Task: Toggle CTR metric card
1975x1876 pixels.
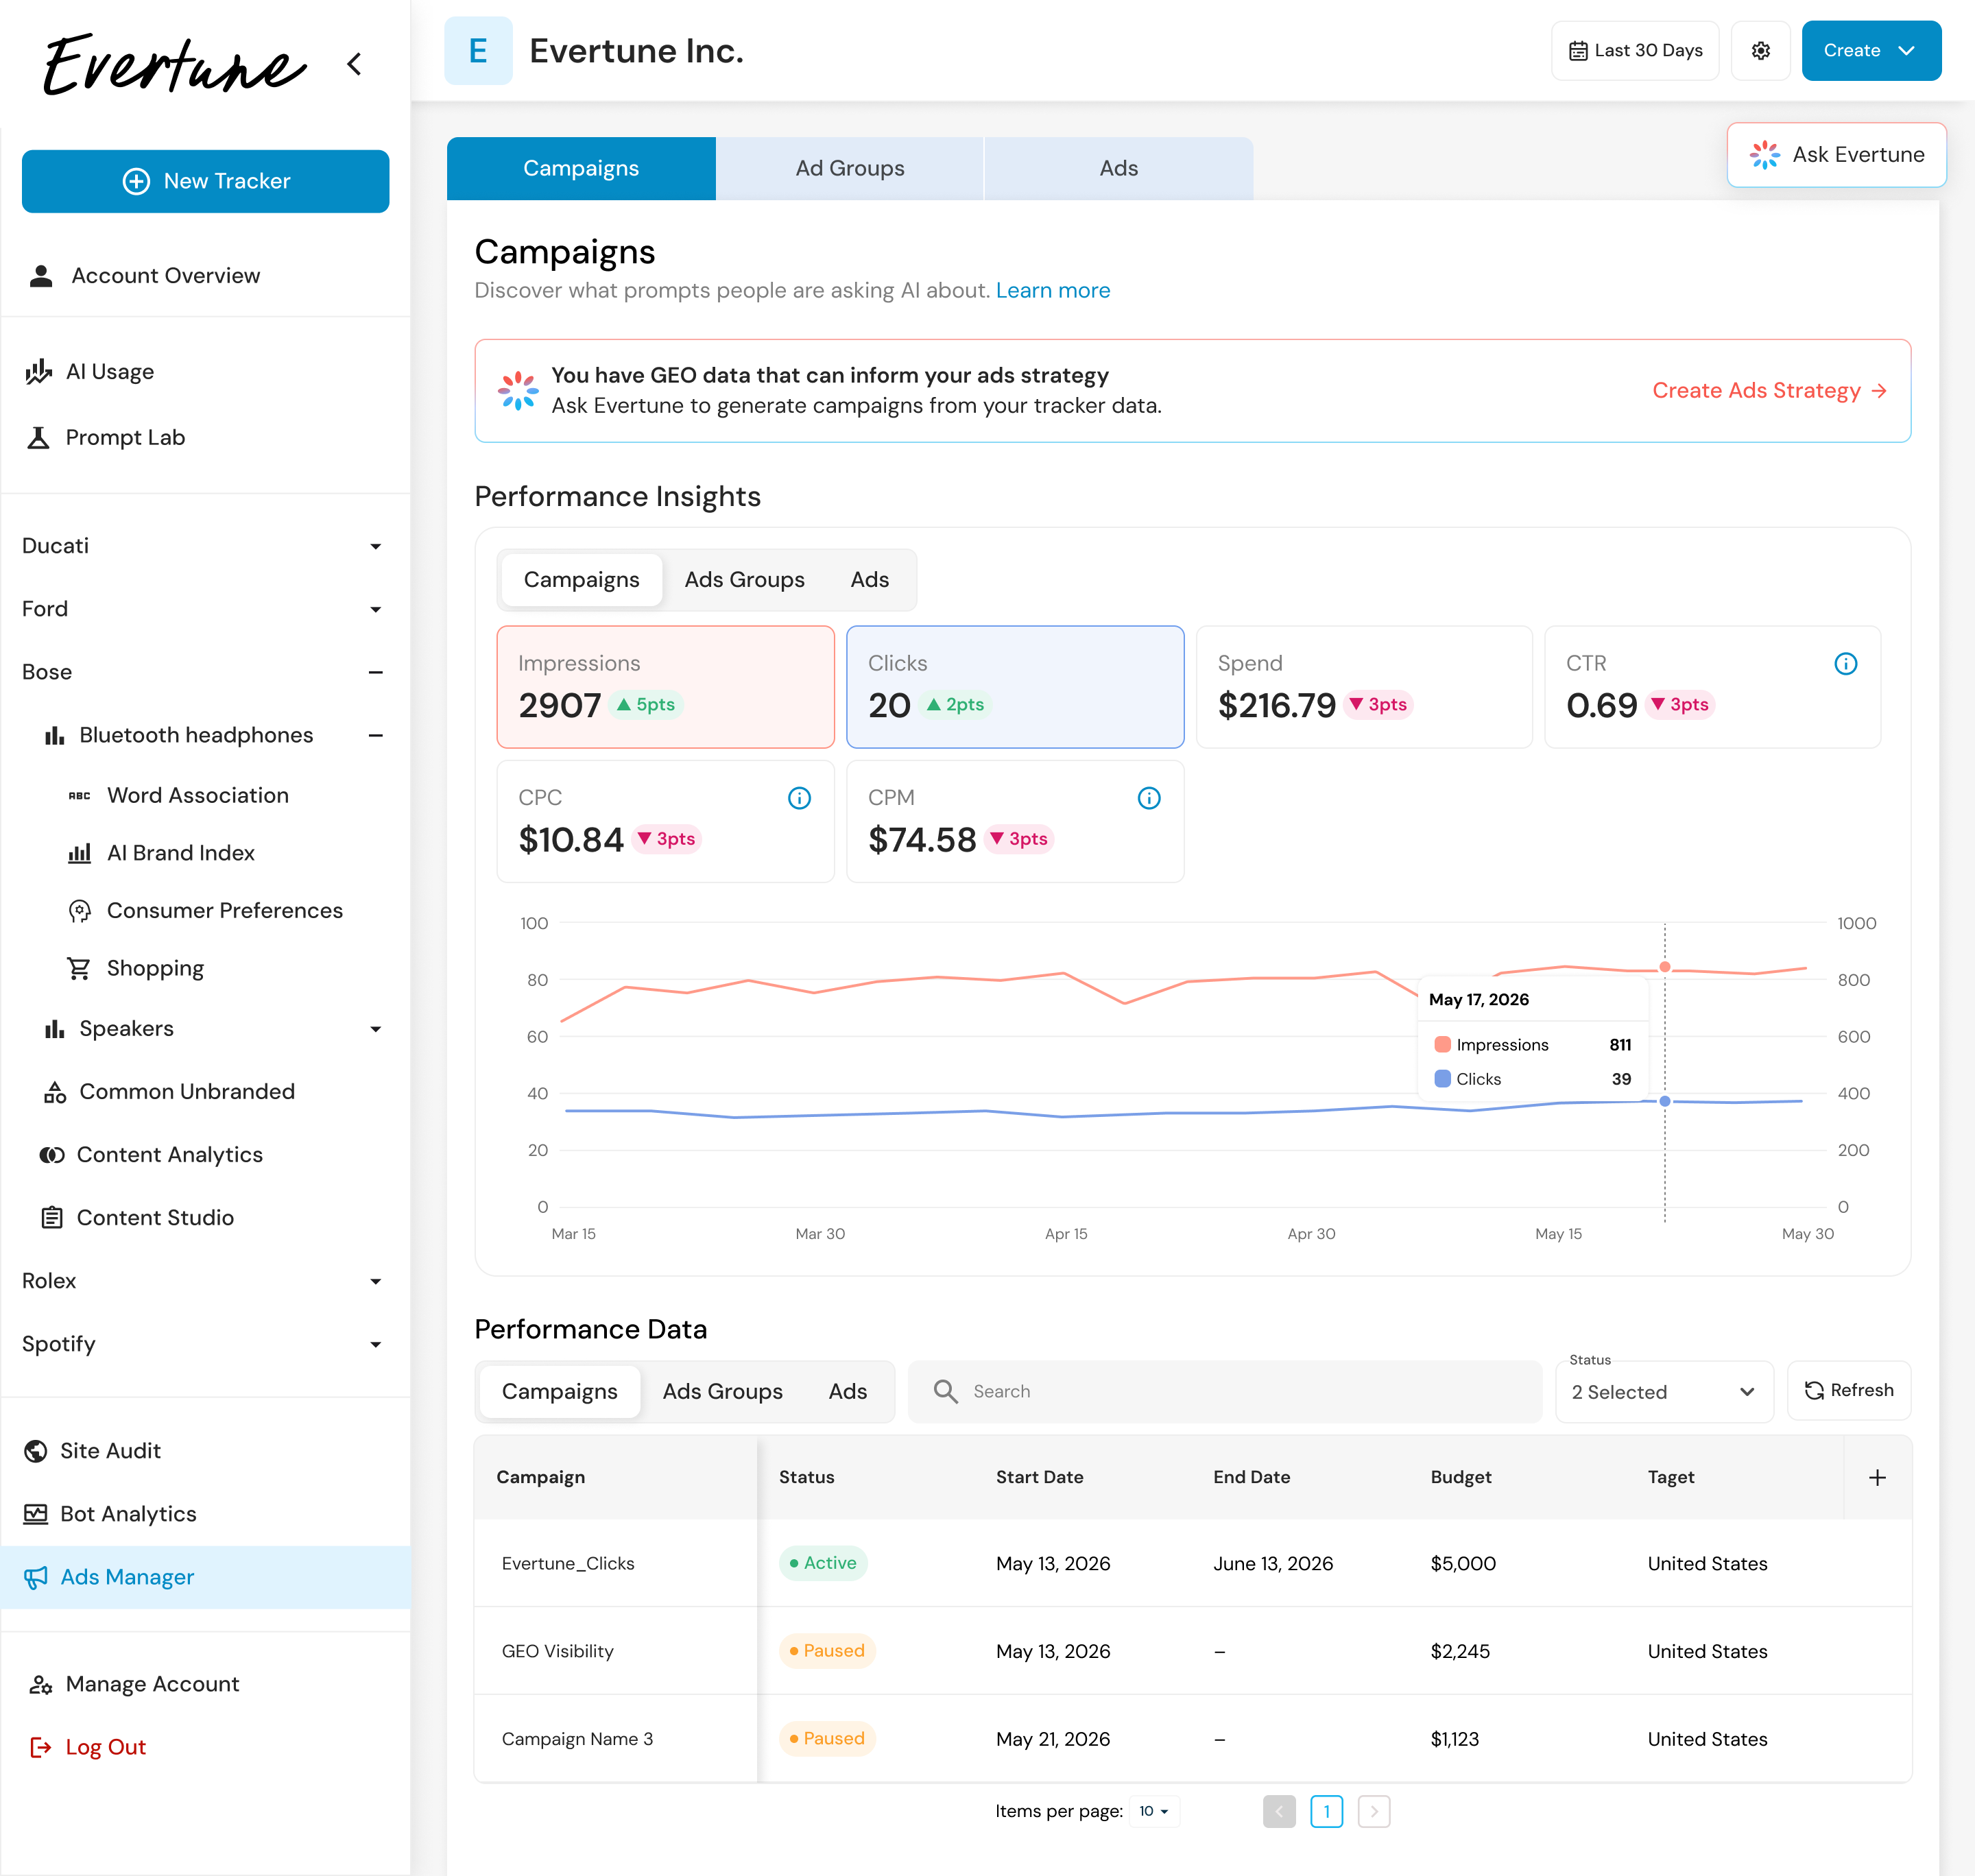Action: pos(1712,687)
